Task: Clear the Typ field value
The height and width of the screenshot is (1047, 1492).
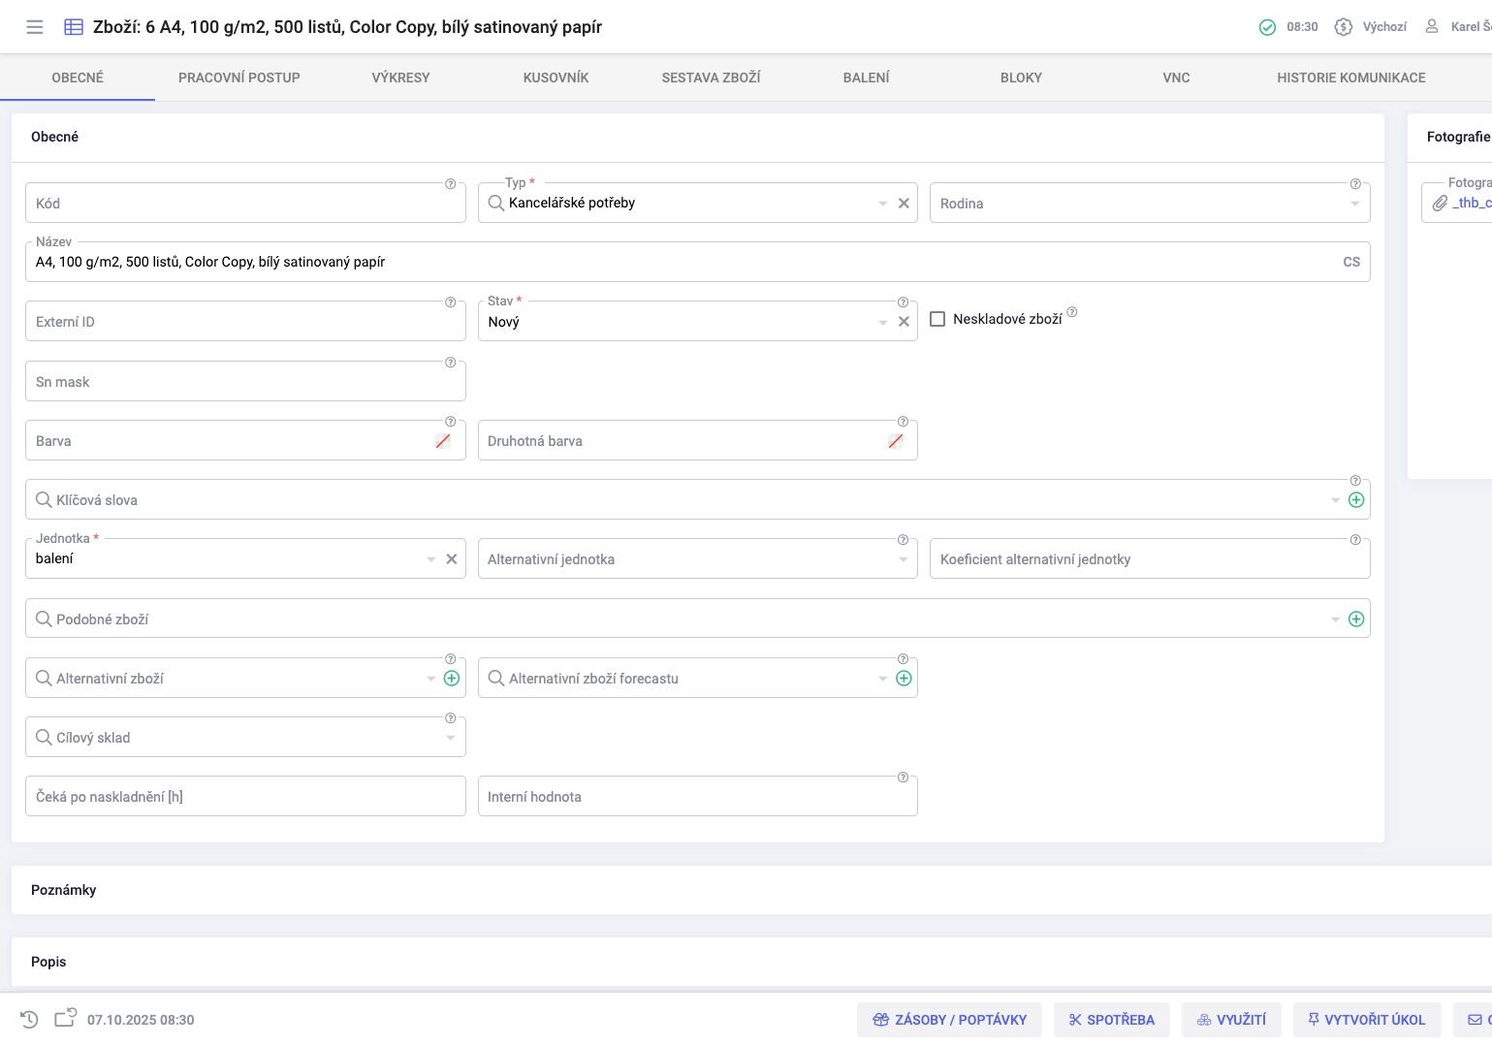Action: [x=904, y=204]
